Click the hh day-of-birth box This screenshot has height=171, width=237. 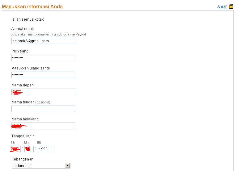[16, 149]
